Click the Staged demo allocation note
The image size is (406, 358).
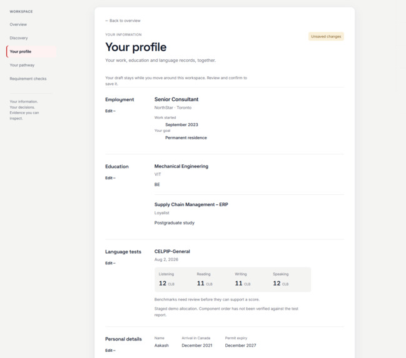[226, 312]
